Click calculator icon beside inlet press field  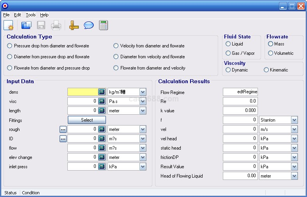click(x=102, y=167)
